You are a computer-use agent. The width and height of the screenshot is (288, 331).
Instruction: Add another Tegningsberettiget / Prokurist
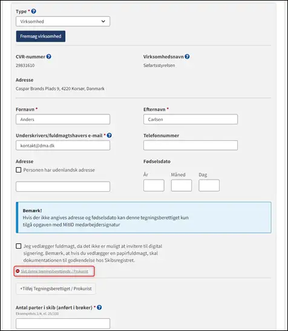56,289
